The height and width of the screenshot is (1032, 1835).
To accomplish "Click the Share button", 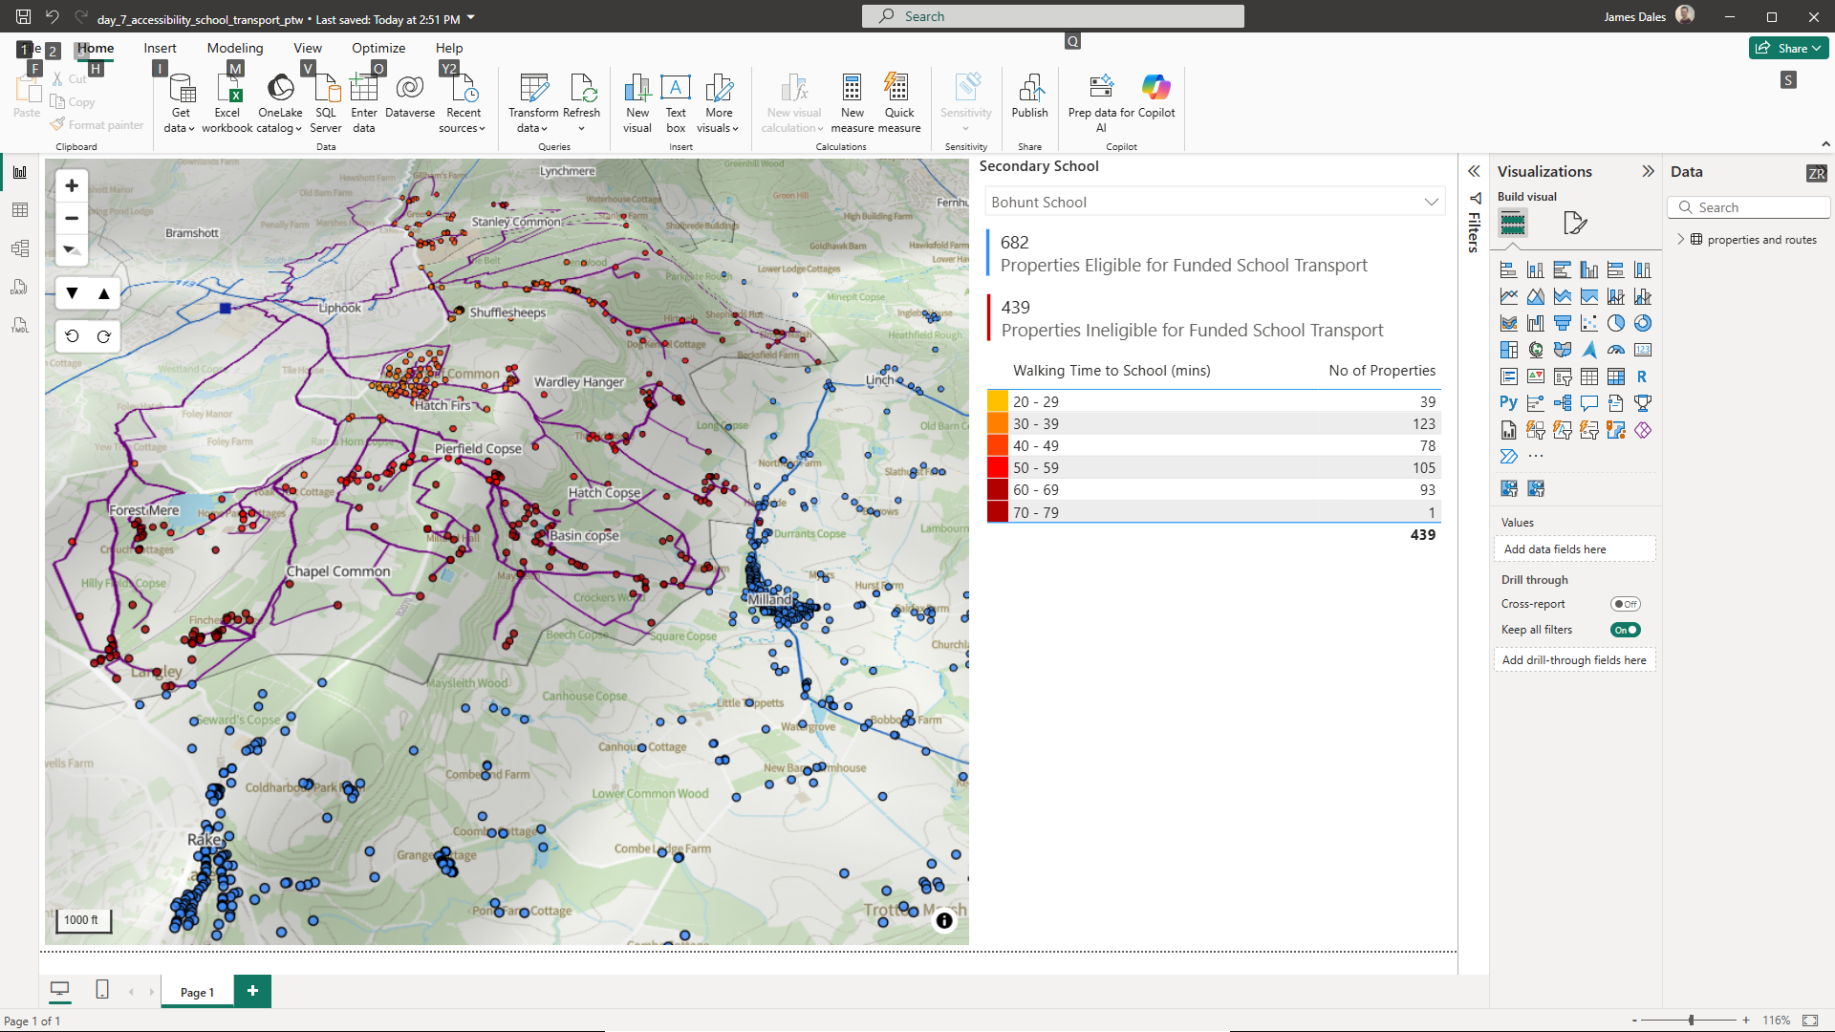I will click(1788, 48).
